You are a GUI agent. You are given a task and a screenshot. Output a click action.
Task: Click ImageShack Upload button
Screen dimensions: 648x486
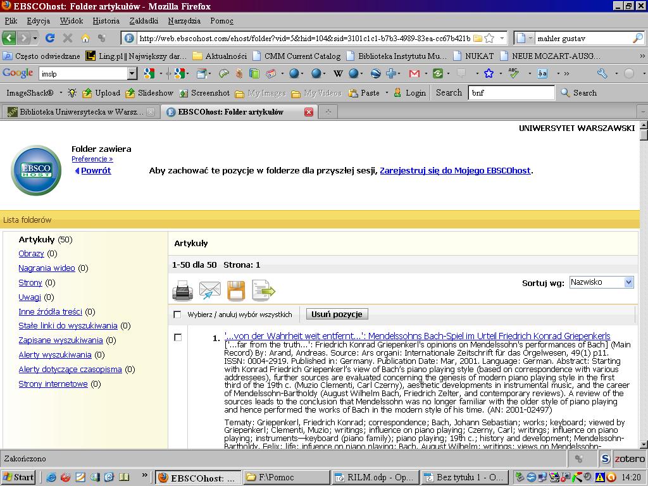(x=101, y=93)
